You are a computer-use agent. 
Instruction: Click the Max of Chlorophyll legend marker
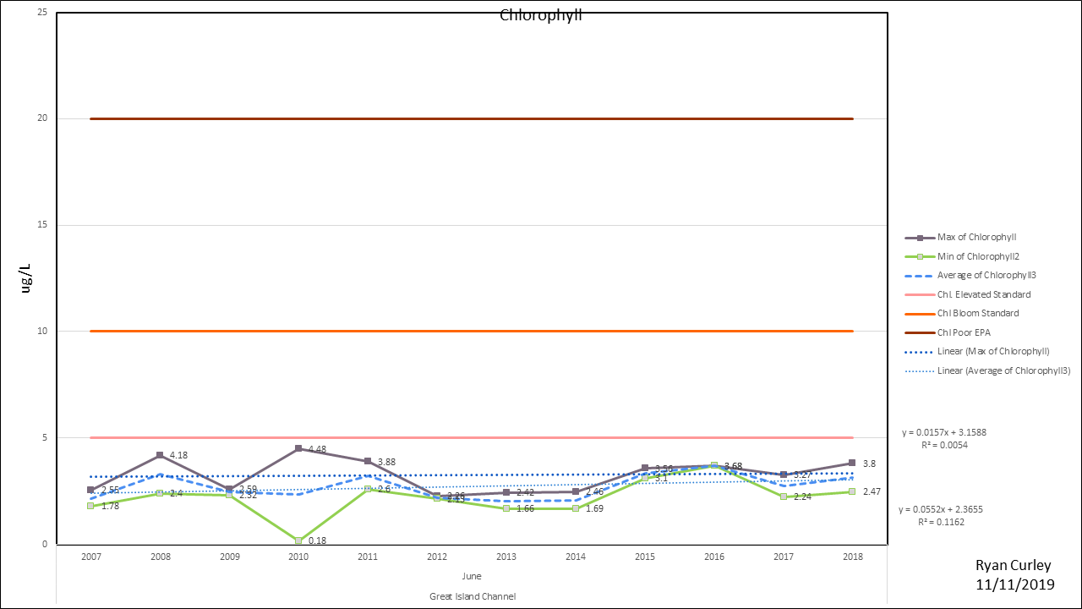point(919,238)
